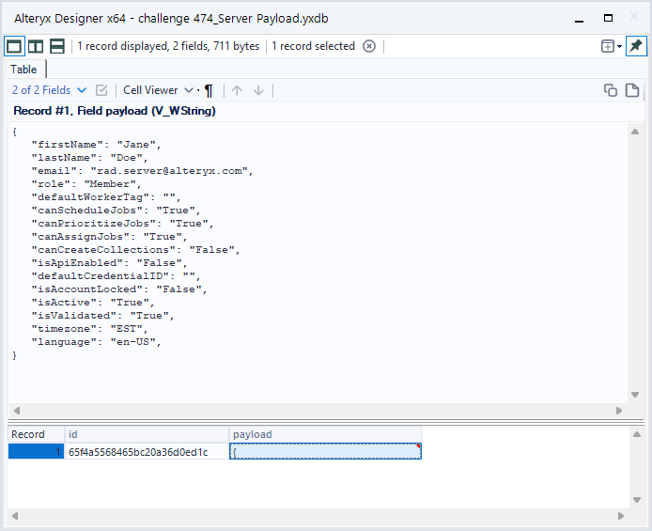Click the "timezone": "EST" line
Image resolution: width=652 pixels, height=531 pixels.
pos(89,329)
